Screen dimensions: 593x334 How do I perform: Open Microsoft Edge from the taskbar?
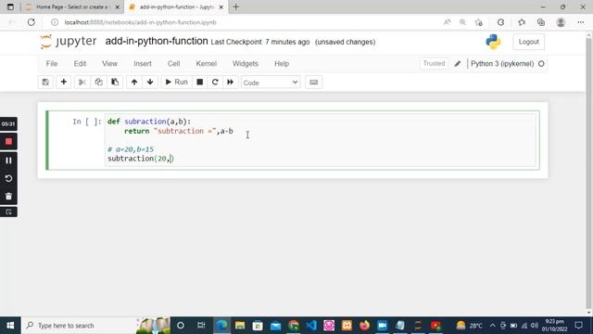coord(221,326)
